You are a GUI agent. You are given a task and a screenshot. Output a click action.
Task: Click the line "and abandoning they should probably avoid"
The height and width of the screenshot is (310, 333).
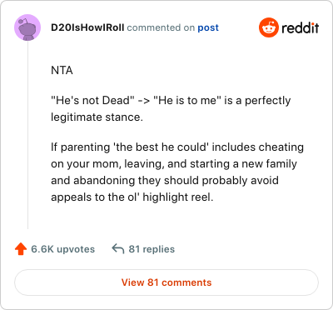pyautogui.click(x=165, y=181)
